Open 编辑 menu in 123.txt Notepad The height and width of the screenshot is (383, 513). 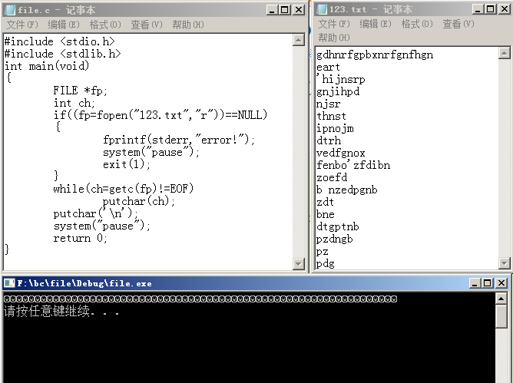click(376, 25)
